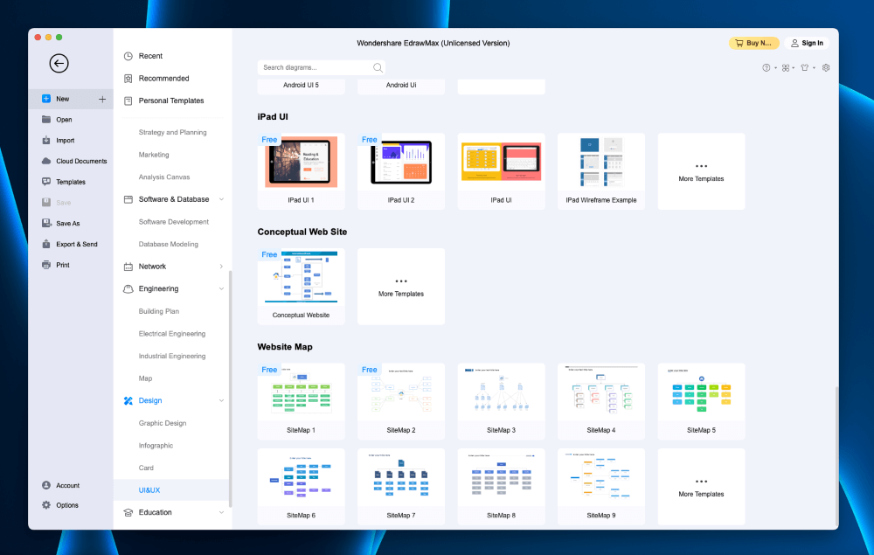The image size is (874, 555).
Task: Click the Network category icon
Action: tap(128, 267)
